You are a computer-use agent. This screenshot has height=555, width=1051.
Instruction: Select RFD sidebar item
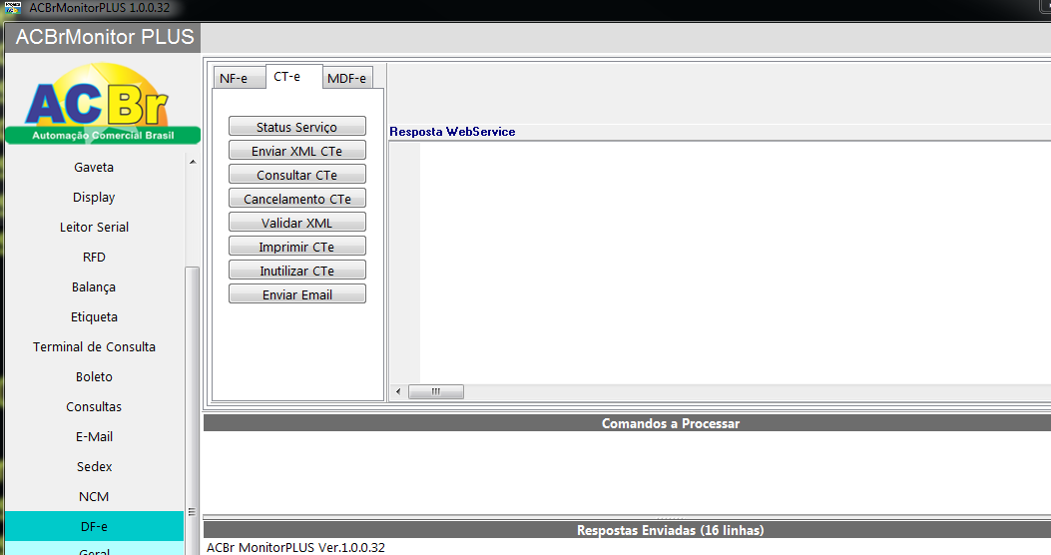(94, 257)
